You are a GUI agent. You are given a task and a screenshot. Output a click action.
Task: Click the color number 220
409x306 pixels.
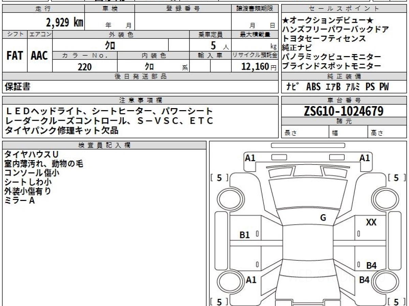[85, 67]
